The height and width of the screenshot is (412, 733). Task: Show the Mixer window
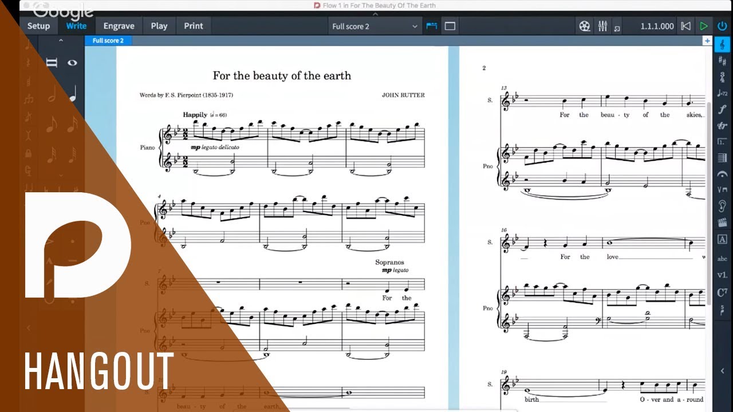[602, 26]
